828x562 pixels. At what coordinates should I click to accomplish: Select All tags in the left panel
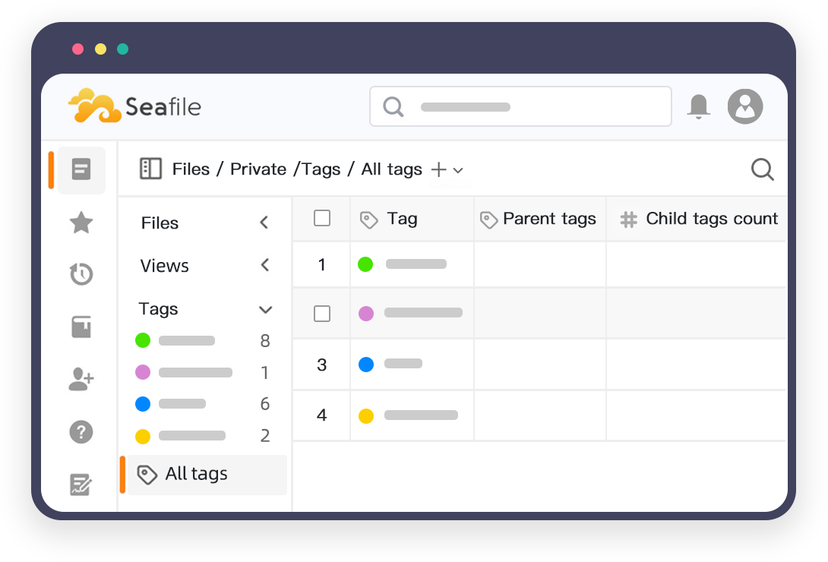click(196, 475)
